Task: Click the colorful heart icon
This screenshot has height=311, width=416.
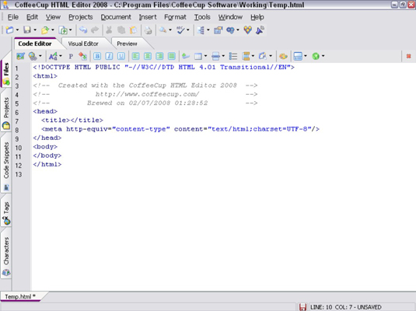Action: [247, 30]
